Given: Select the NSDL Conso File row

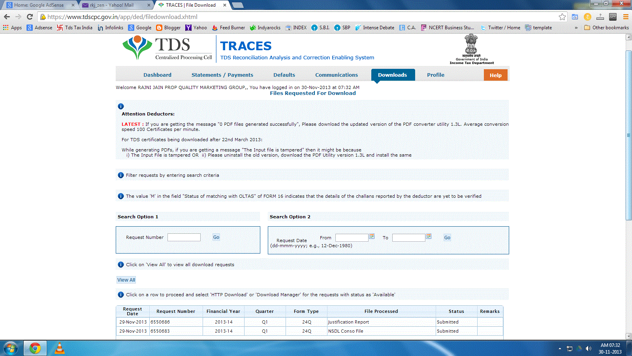Looking at the screenshot, I should click(x=309, y=331).
